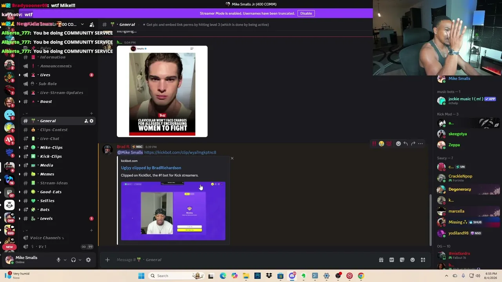Open the Lives channel
The height and width of the screenshot is (282, 502).
45,75
